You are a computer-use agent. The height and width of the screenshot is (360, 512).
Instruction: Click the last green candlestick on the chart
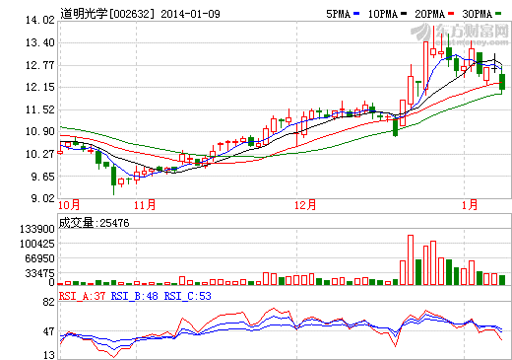coord(502,82)
